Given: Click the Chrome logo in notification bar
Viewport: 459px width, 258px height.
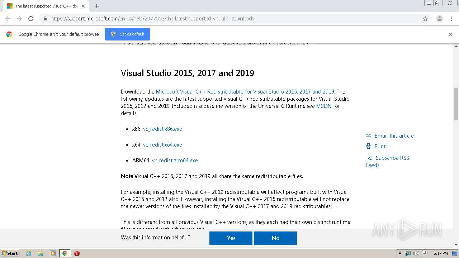Looking at the screenshot, I should point(9,34).
